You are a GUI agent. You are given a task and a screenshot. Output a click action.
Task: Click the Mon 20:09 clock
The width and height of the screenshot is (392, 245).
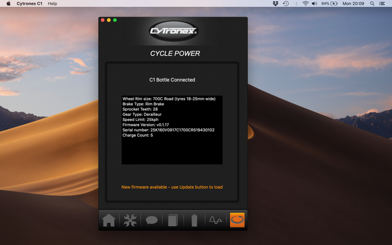(x=353, y=3)
